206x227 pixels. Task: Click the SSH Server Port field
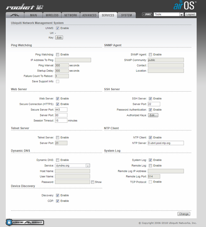pyautogui.click(x=154, y=104)
